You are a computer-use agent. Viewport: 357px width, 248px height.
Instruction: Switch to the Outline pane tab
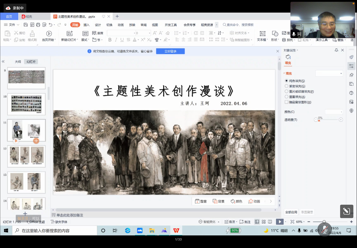(x=18, y=62)
